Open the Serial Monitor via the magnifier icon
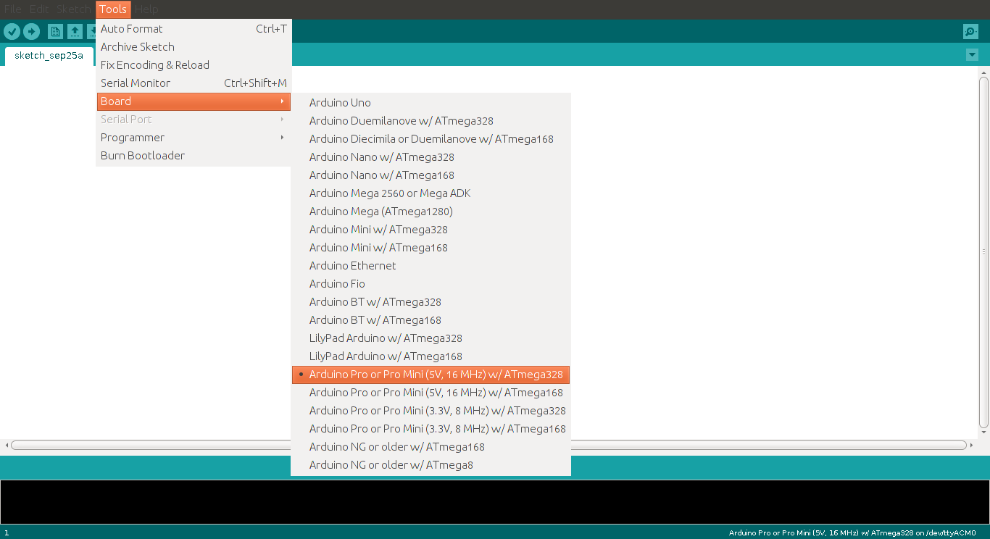Image resolution: width=990 pixels, height=539 pixels. coord(970,32)
